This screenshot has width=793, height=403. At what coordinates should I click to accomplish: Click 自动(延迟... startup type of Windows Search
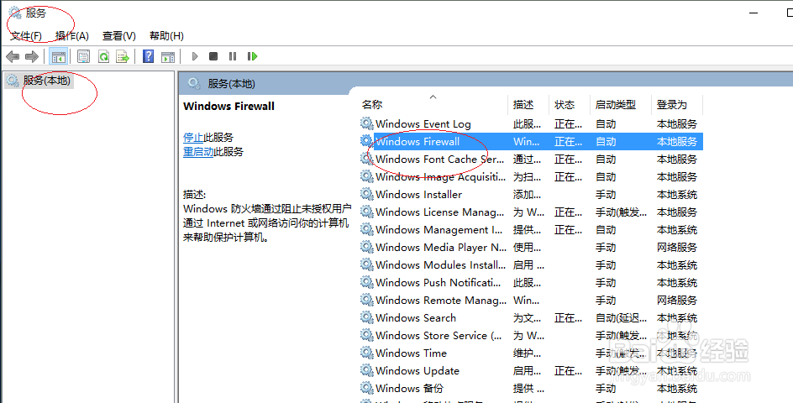coord(621,318)
